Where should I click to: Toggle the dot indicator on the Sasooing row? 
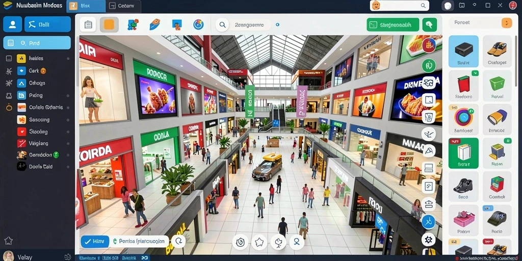68,120
